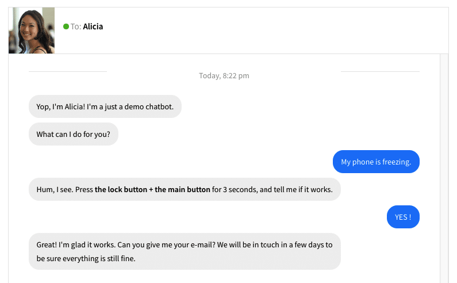Image resolution: width=457 pixels, height=283 pixels.
Task: Click the name "Alicia" in the header
Action: pyautogui.click(x=93, y=26)
